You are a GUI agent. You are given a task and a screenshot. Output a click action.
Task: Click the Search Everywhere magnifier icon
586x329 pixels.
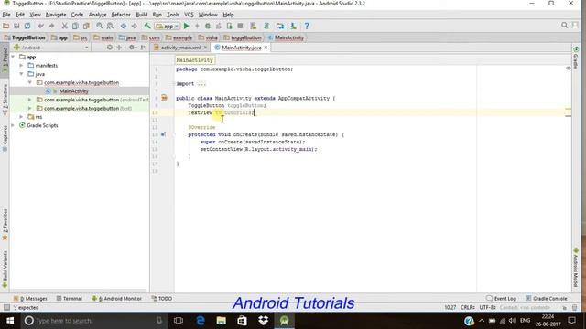(564, 26)
